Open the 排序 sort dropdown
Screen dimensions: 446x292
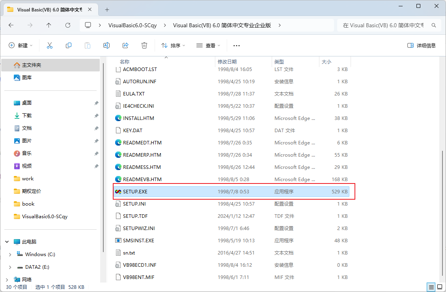pos(173,45)
